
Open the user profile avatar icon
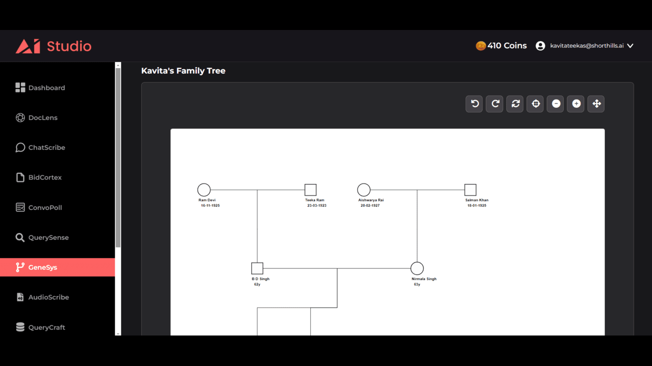pyautogui.click(x=540, y=46)
